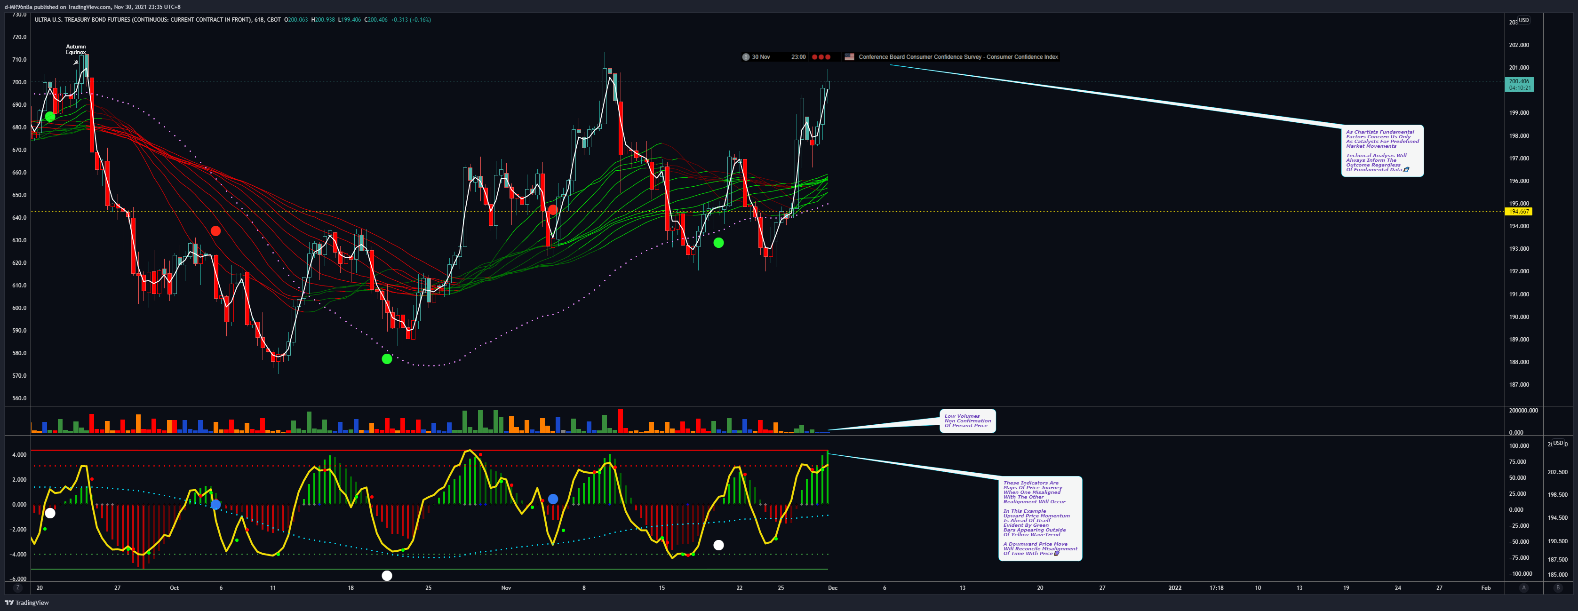Screen dimensions: 1578x611
Task: Click the '17:18' time marker on the time axis
Action: pyautogui.click(x=1217, y=588)
